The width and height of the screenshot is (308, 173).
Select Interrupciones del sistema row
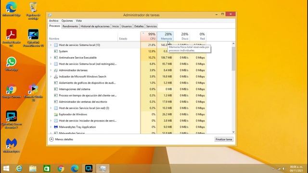click(127, 89)
